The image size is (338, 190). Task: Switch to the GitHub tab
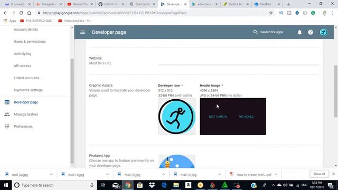coord(111,4)
